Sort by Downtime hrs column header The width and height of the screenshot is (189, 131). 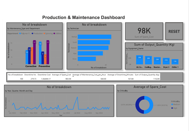30,75
